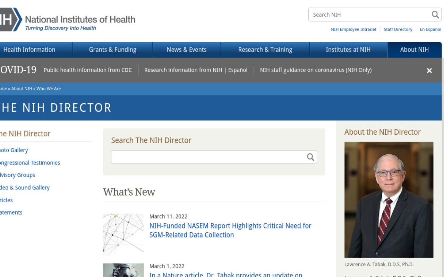Click the March 1, 2022 article thumbnail

[x=123, y=270]
